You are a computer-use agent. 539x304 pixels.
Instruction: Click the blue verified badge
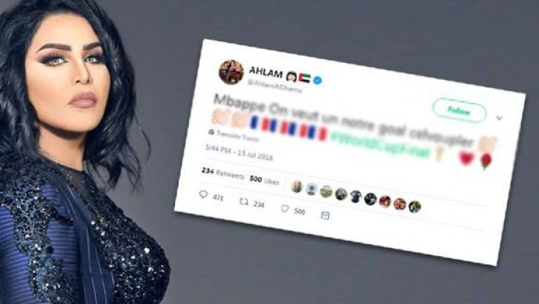[x=318, y=80]
